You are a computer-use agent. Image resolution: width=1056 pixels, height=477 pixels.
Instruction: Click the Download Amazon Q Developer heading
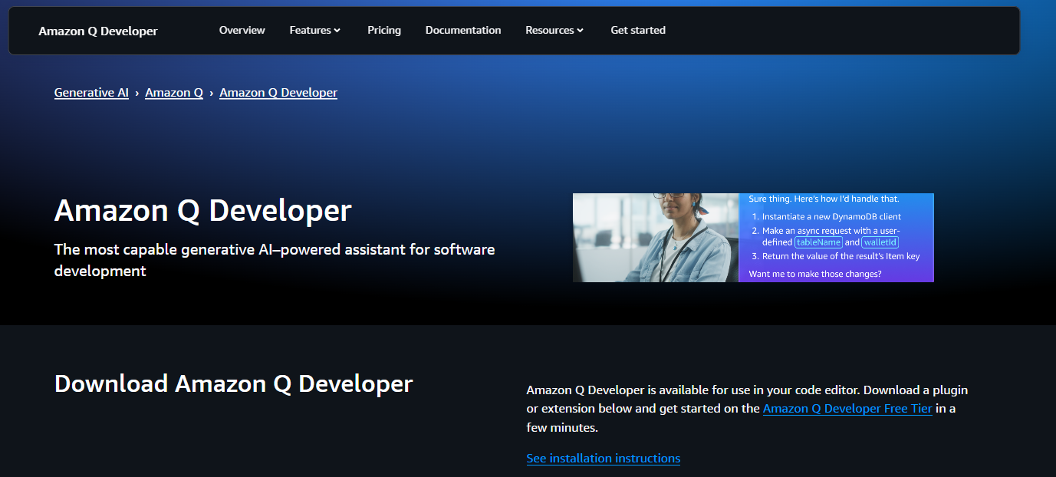pyautogui.click(x=234, y=383)
